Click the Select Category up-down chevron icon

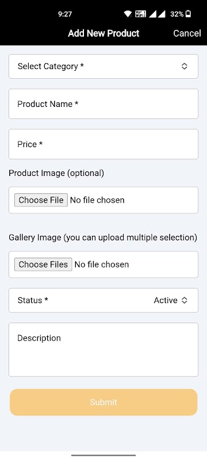coord(184,66)
